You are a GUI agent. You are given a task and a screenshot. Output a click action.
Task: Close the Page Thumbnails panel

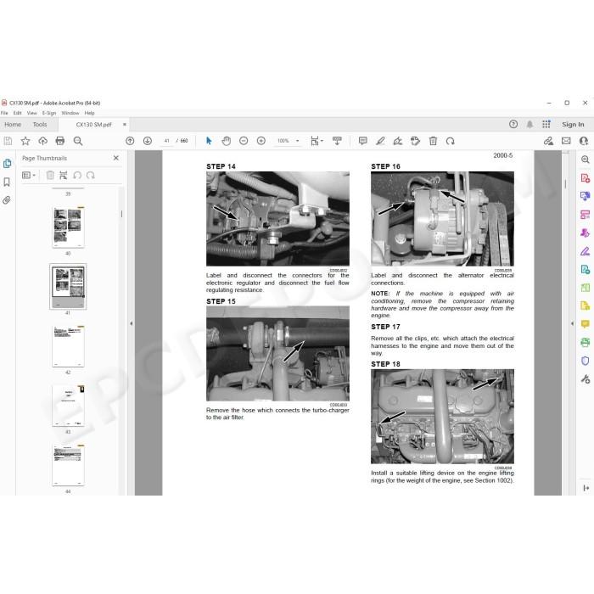coord(116,158)
